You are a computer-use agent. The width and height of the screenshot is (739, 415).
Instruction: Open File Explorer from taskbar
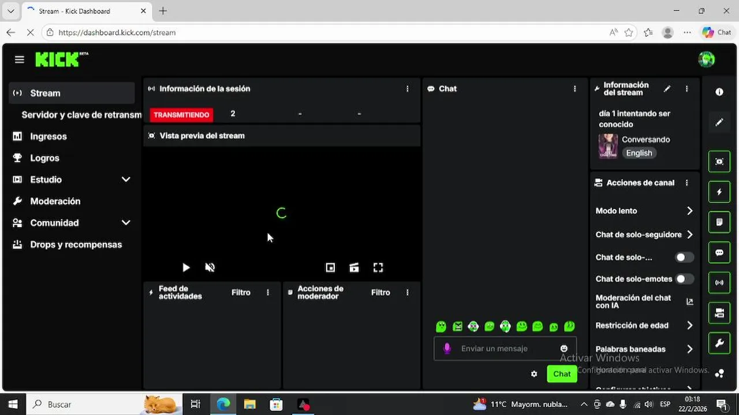click(x=250, y=405)
